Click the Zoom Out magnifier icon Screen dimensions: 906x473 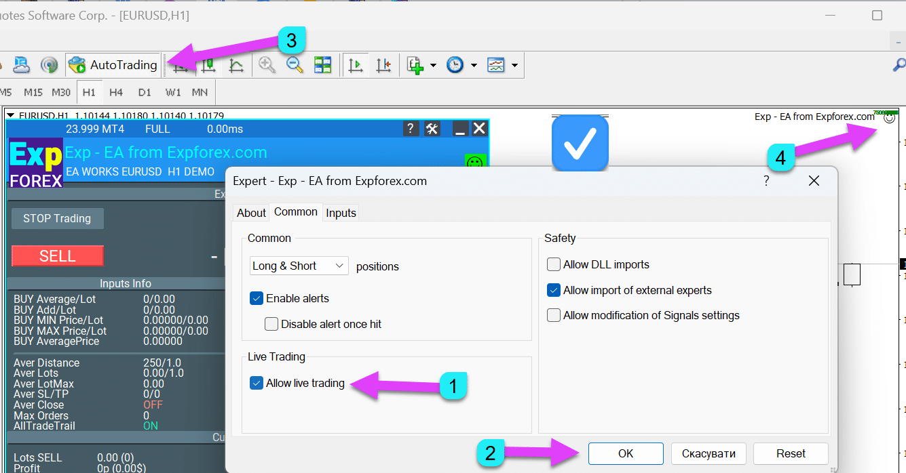[x=295, y=65]
